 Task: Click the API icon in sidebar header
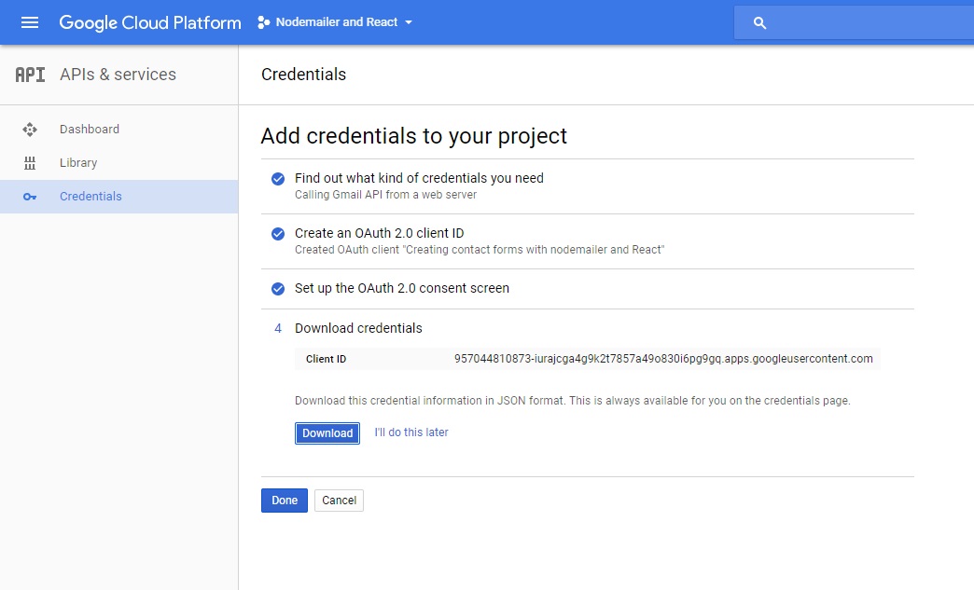[x=30, y=75]
